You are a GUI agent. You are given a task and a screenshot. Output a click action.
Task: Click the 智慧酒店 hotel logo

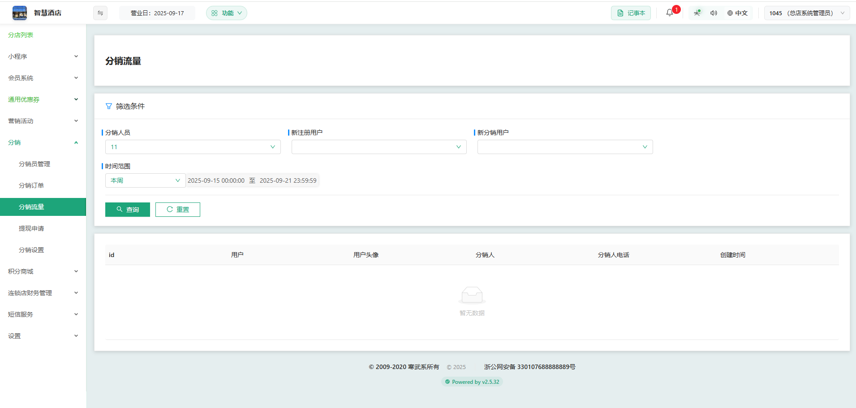pyautogui.click(x=20, y=13)
